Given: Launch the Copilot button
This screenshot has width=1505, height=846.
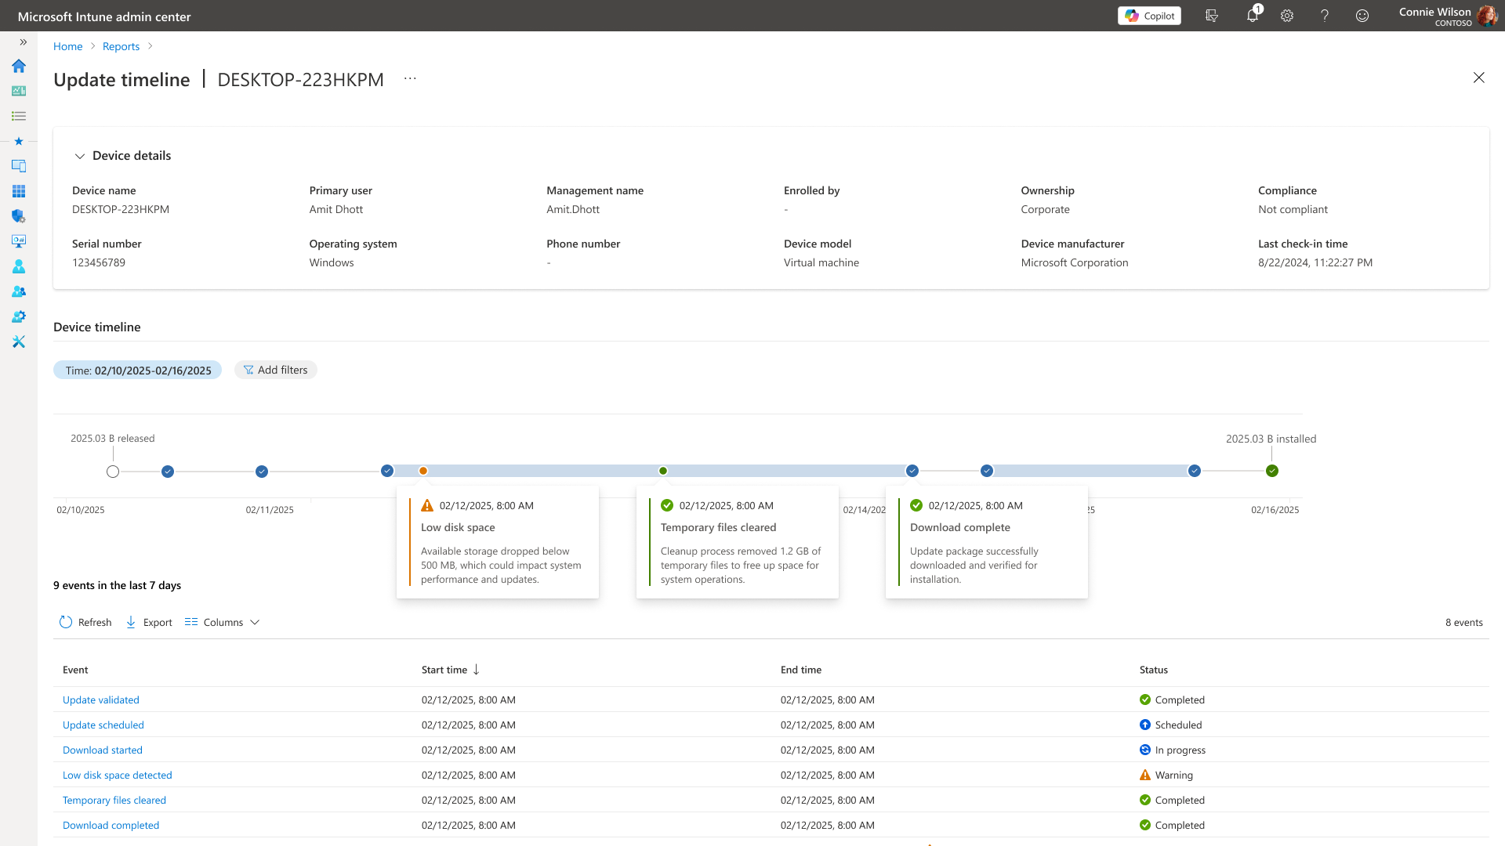Looking at the screenshot, I should click(1149, 16).
